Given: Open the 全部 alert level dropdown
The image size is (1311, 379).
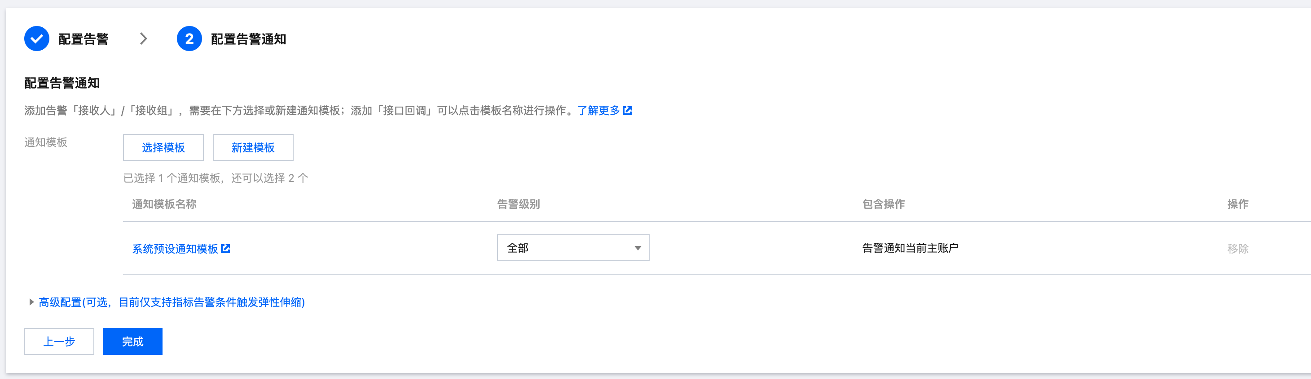Looking at the screenshot, I should point(565,248).
